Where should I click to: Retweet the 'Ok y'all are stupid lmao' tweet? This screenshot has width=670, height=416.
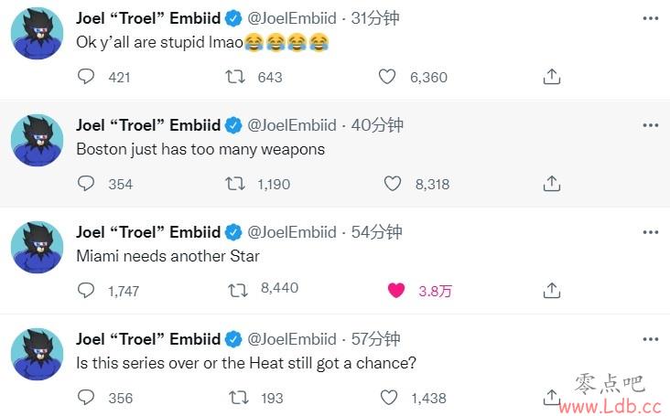(x=235, y=77)
